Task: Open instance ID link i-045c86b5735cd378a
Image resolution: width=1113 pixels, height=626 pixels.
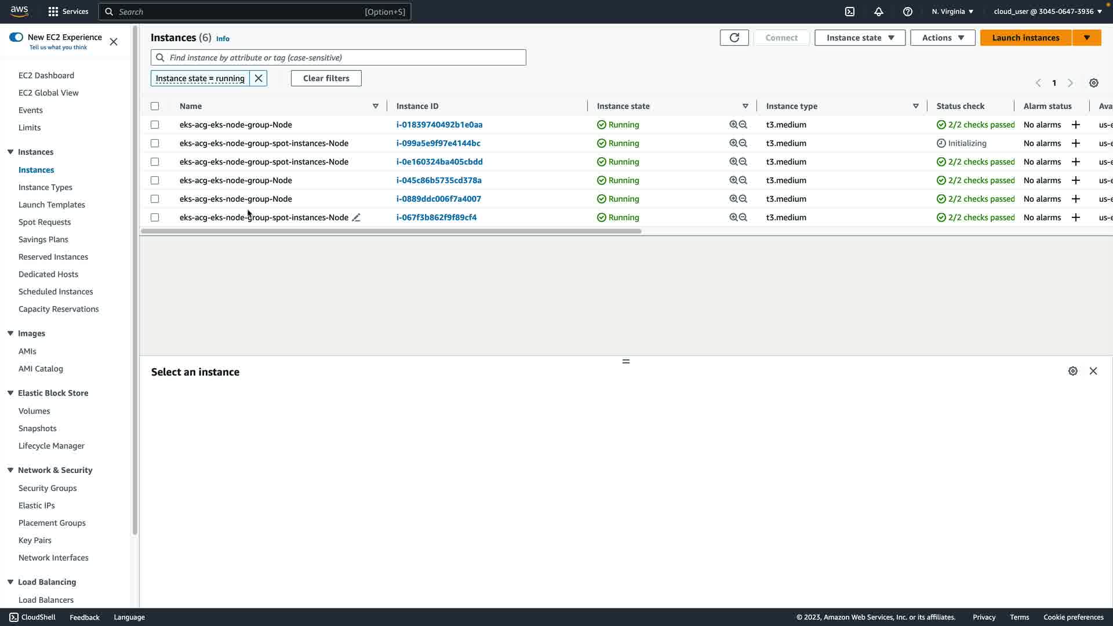Action: tap(439, 180)
